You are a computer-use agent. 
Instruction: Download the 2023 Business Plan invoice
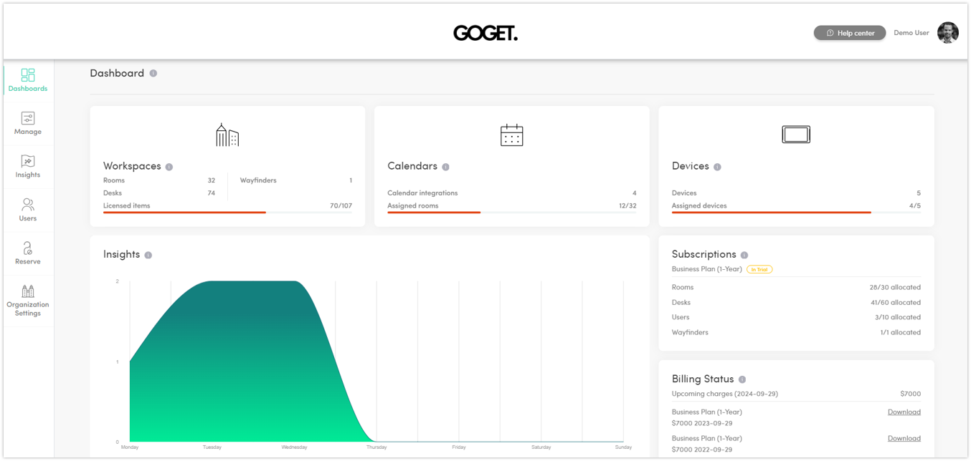tap(904, 412)
